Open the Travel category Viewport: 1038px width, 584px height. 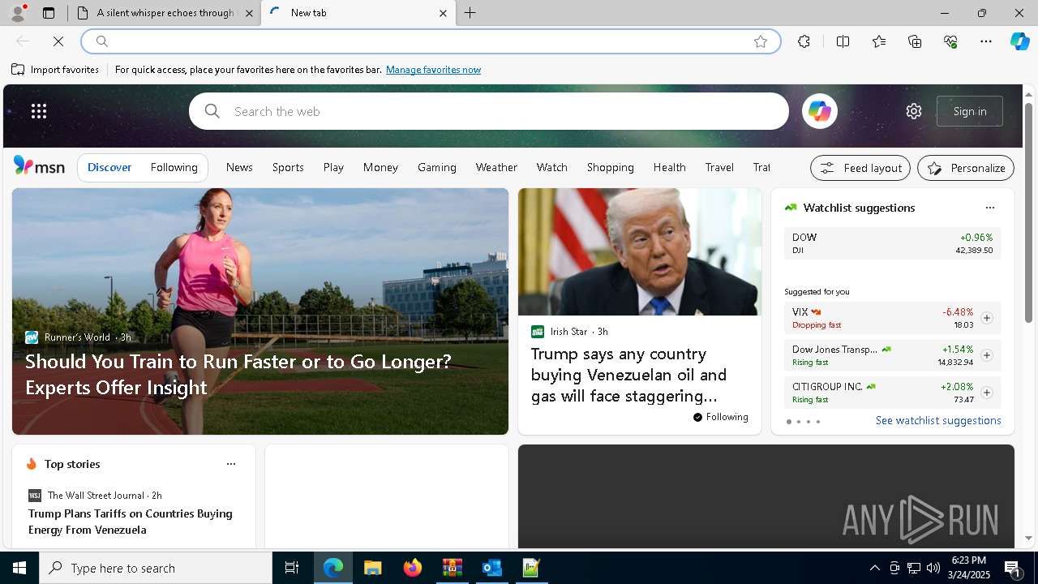(x=719, y=167)
